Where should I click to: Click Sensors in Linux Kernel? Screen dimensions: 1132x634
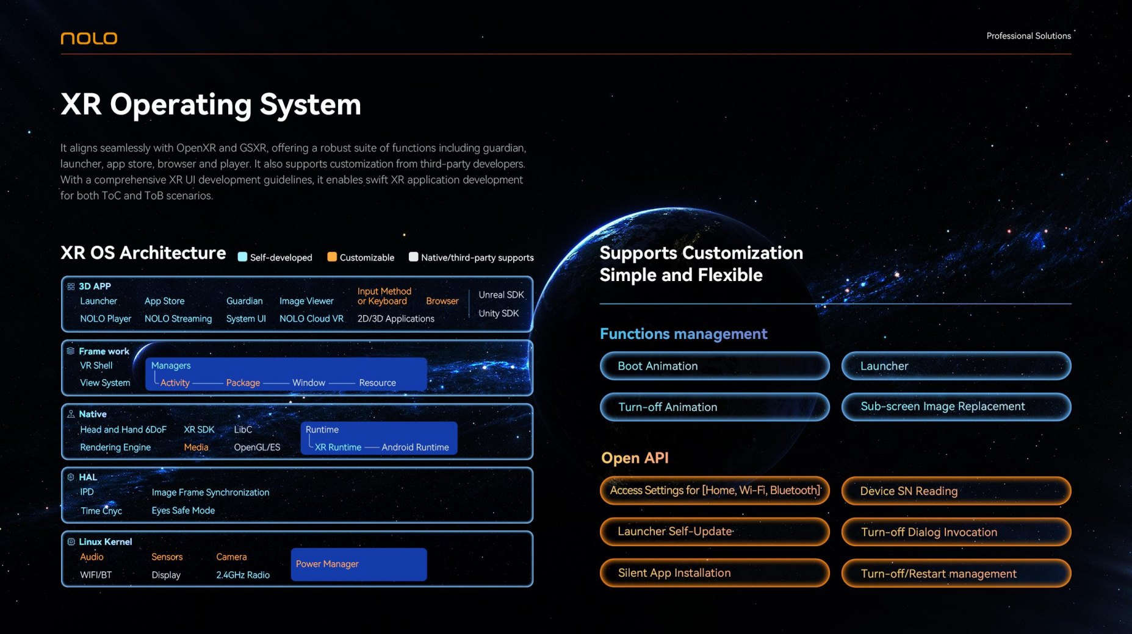[x=167, y=557]
